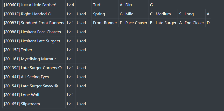Click the Medium distance aptitude cell
Screen dimensions: 224x111
click(163, 14)
